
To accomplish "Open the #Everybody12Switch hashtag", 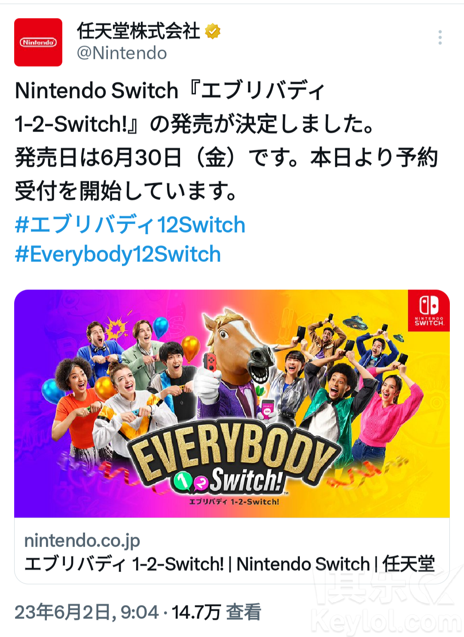I will [x=118, y=254].
